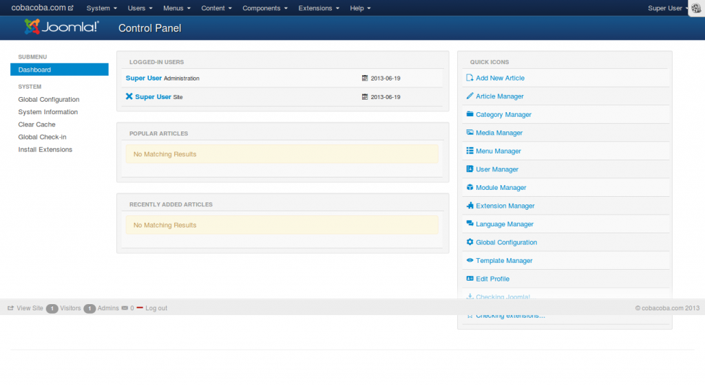This screenshot has height=386, width=705.
Task: Click the Media Manager image icon
Action: click(x=470, y=133)
